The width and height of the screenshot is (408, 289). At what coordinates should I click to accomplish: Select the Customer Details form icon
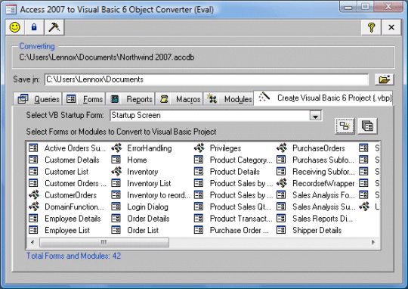click(33, 160)
